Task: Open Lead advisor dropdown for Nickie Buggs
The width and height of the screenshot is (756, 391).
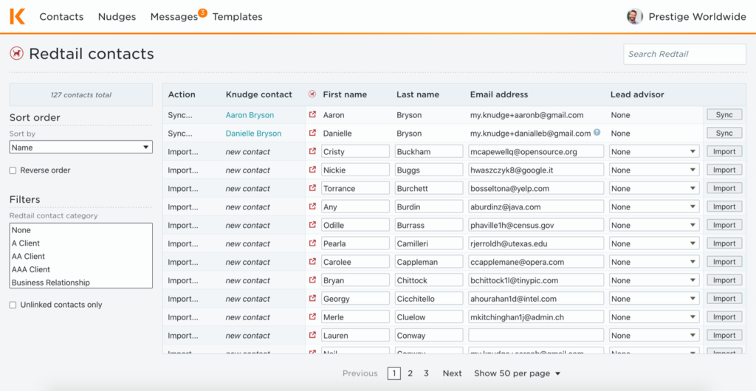Action: click(x=654, y=170)
